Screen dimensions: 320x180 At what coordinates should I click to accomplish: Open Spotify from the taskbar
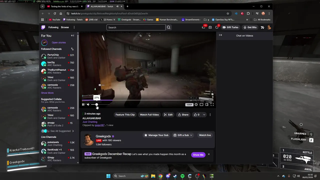(182, 176)
